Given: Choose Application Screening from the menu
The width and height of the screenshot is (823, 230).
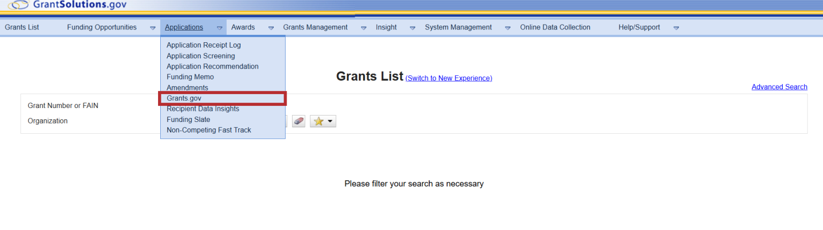Looking at the screenshot, I should click(200, 56).
